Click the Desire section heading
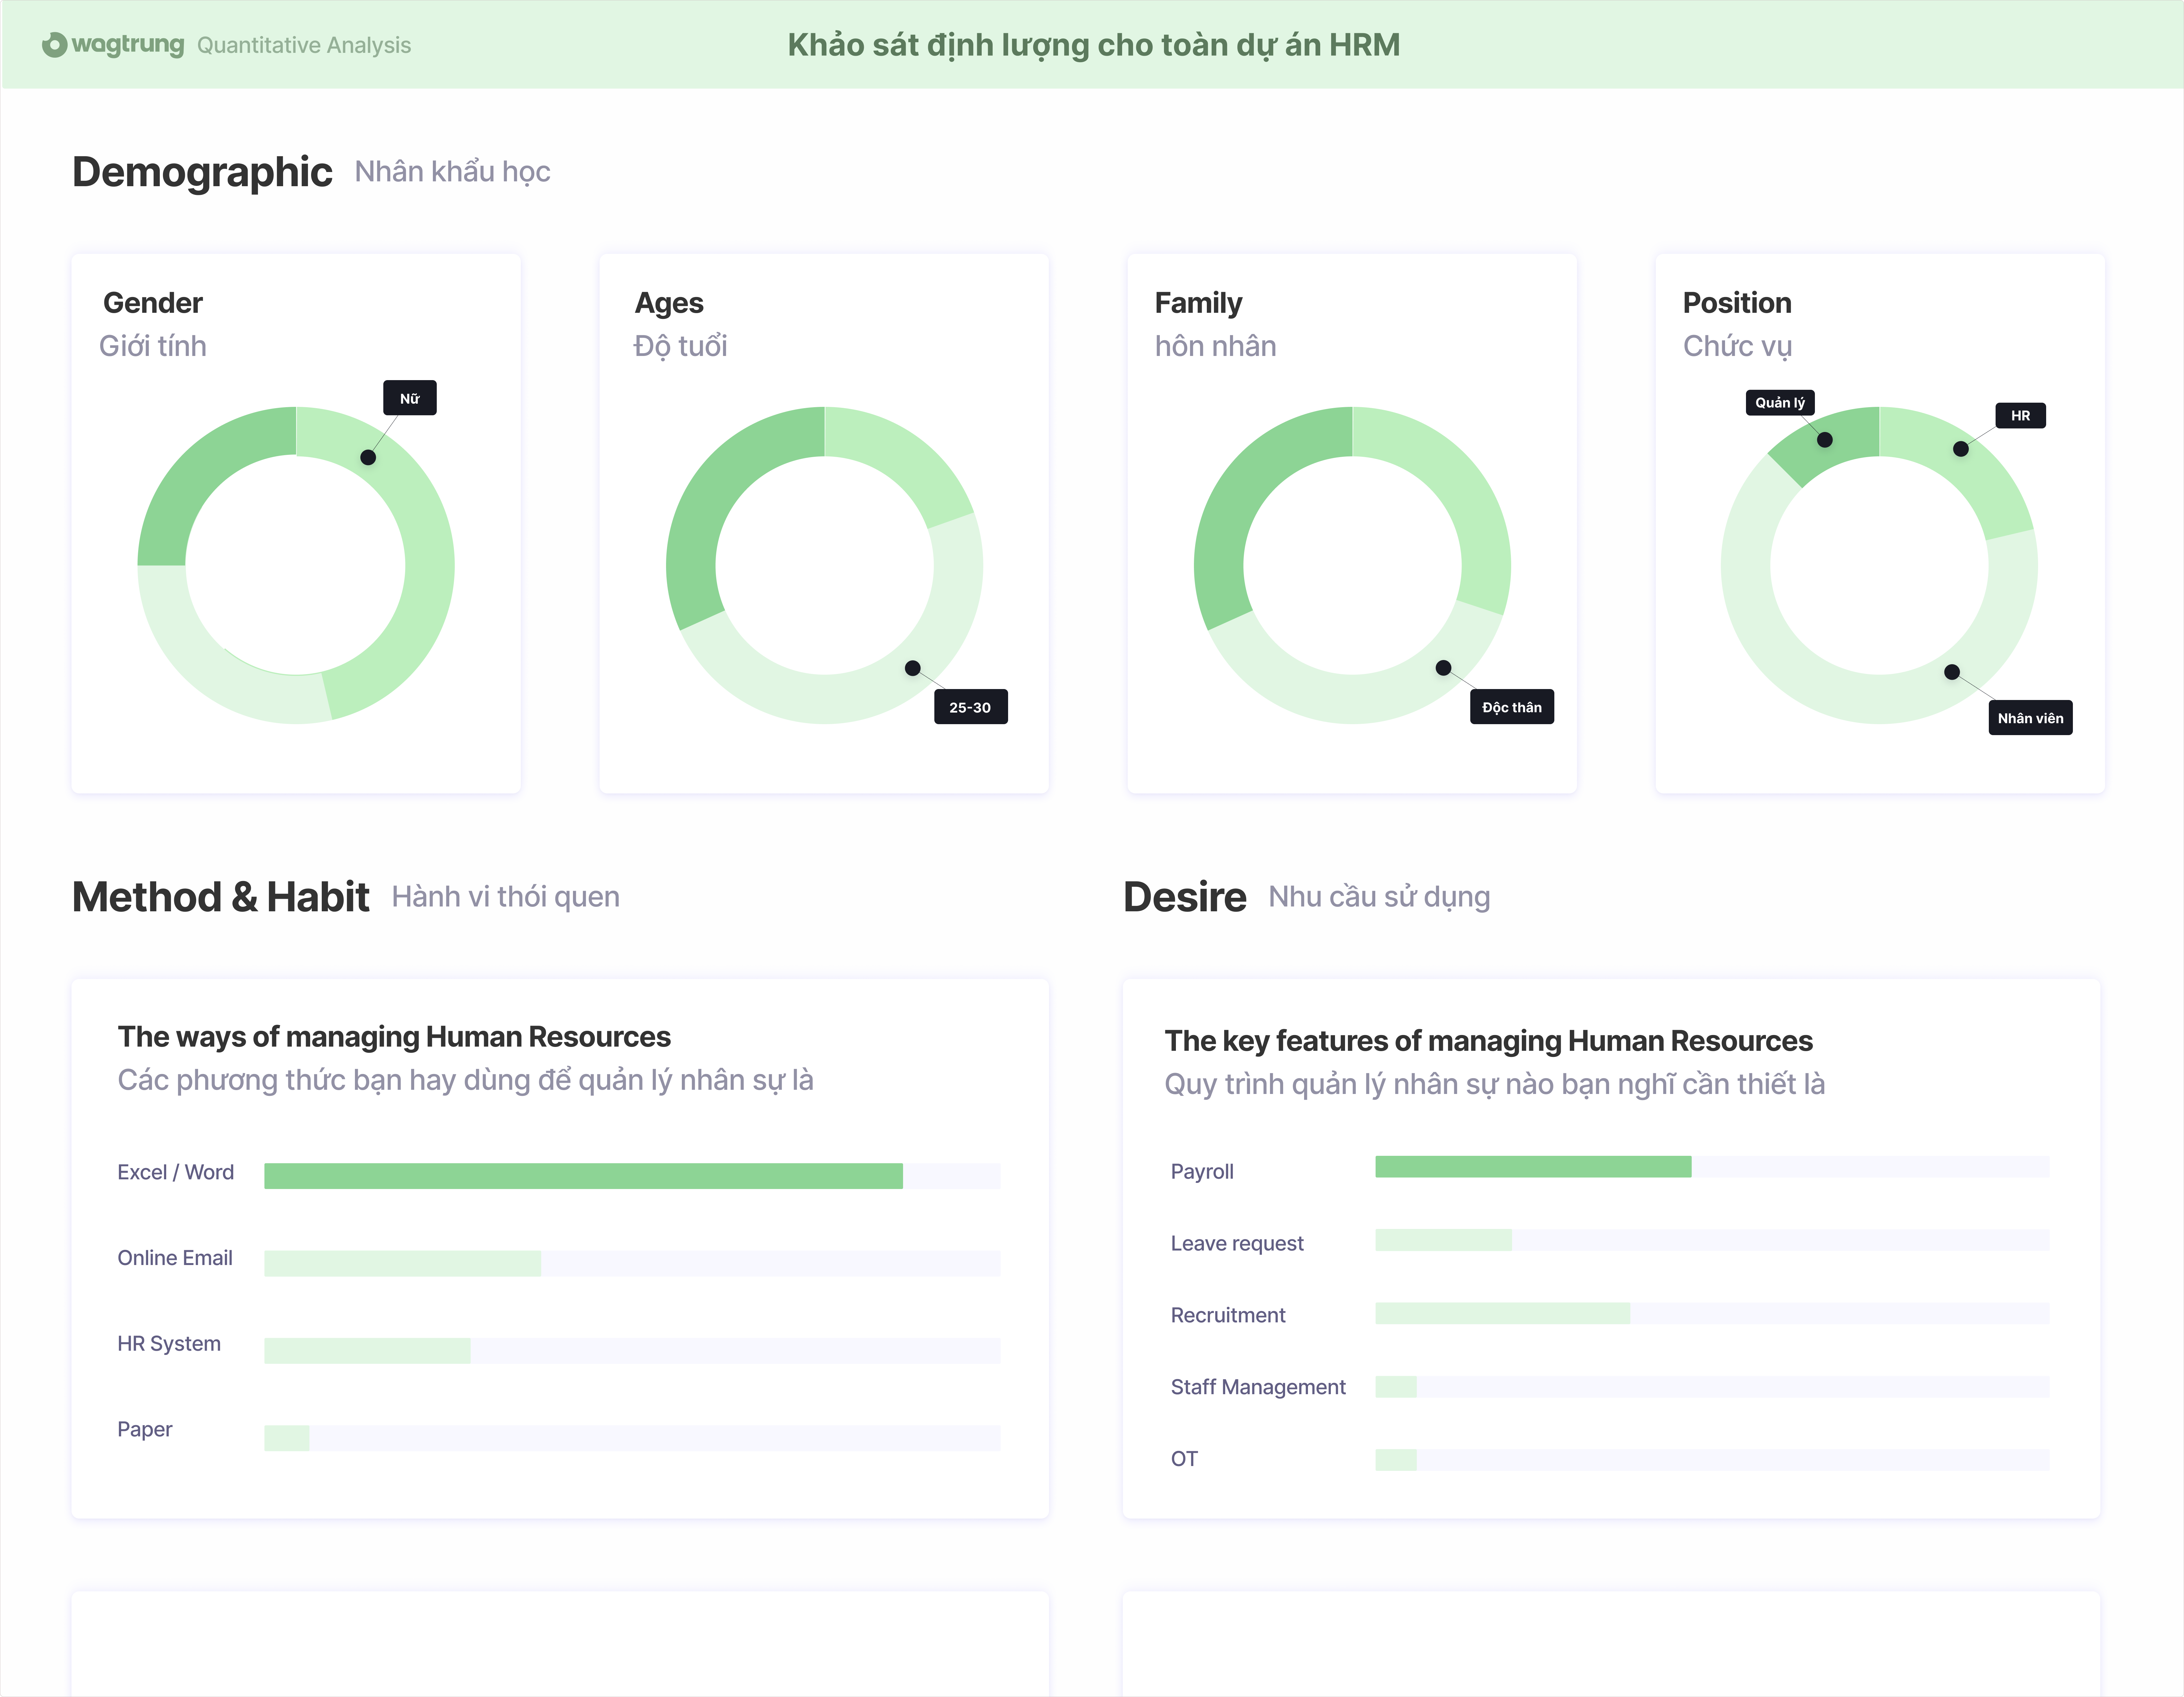Image resolution: width=2184 pixels, height=1697 pixels. tap(1185, 897)
